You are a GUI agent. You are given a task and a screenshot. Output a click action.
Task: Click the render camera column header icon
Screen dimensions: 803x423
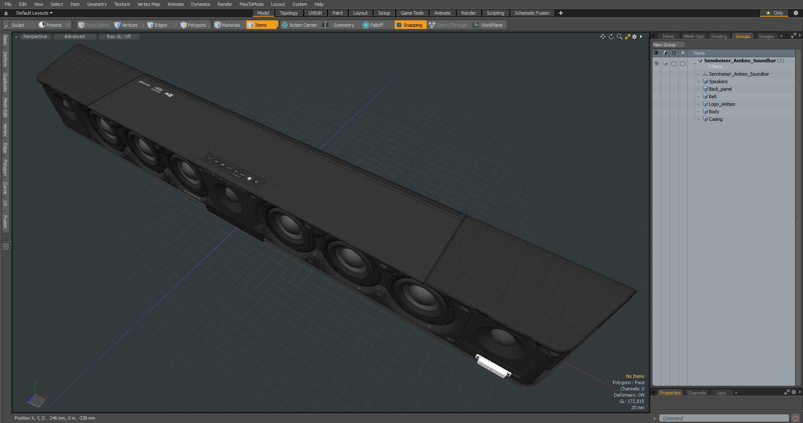(665, 53)
